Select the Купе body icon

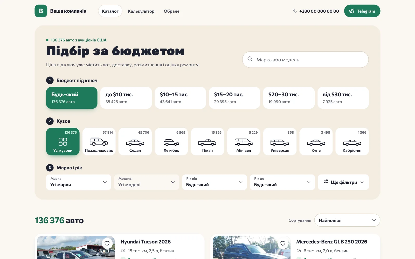tap(316, 142)
